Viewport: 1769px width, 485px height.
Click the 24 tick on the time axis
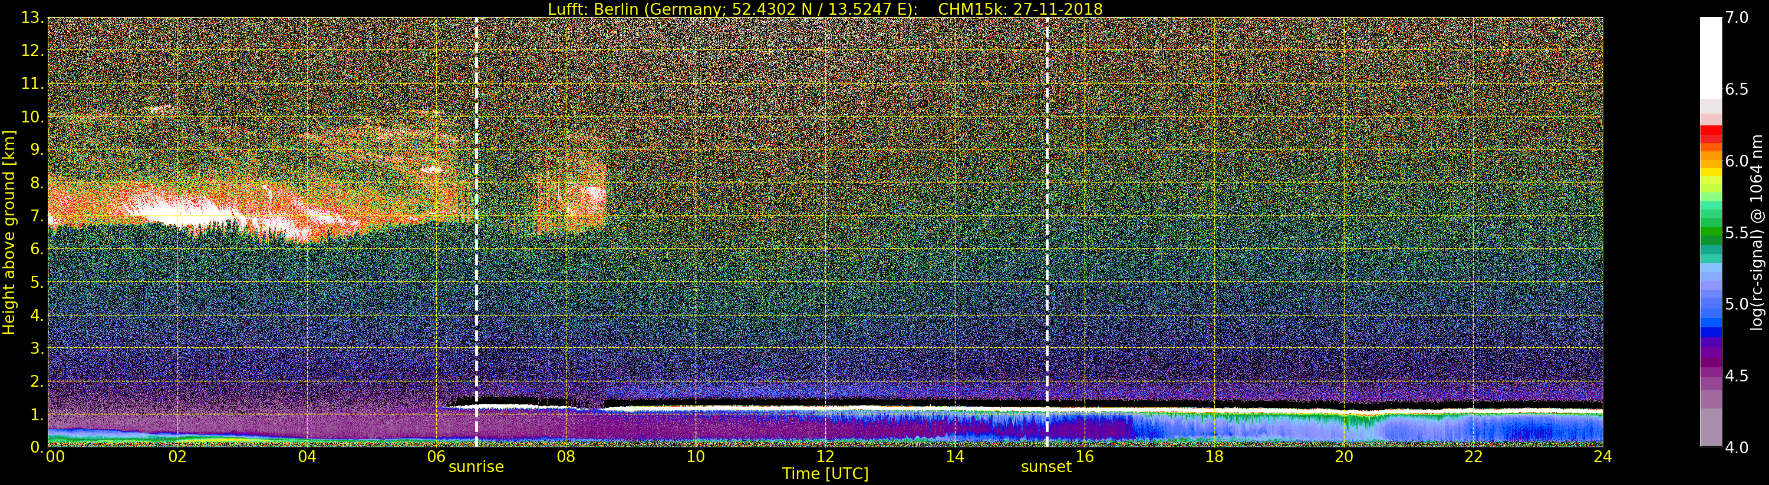click(x=1603, y=457)
